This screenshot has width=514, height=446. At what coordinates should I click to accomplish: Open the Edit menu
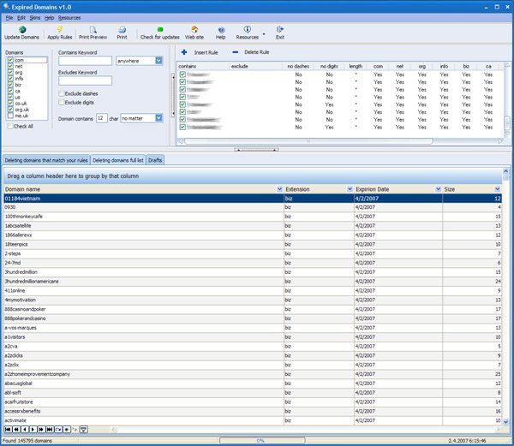click(x=21, y=18)
